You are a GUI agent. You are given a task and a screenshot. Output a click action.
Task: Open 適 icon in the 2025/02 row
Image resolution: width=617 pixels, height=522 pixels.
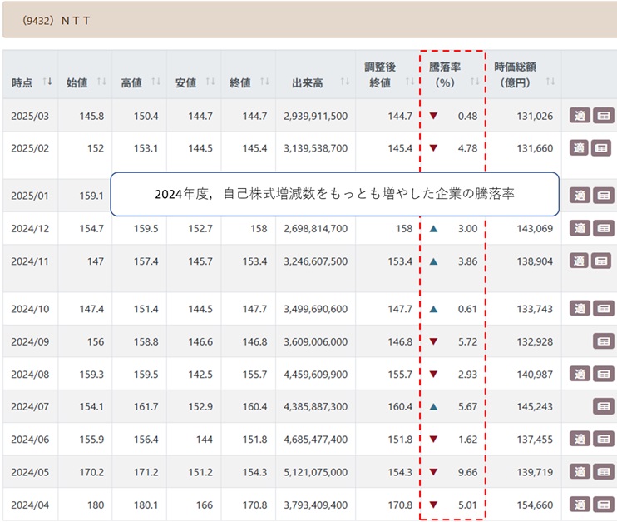579,148
